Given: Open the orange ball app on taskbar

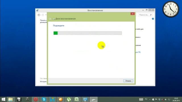Looking at the screenshot, I should point(61,99).
